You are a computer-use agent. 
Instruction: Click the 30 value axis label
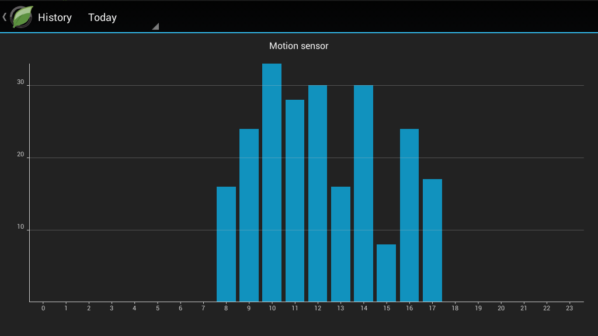coord(20,82)
